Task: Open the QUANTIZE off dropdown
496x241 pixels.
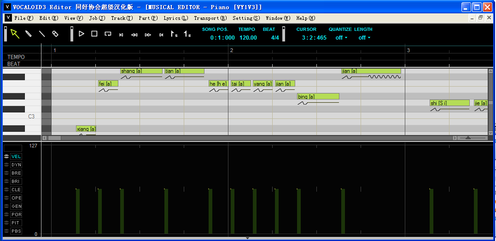Action: point(341,38)
